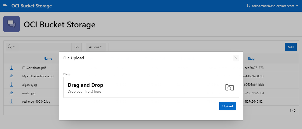Click the Etag column header

click(251, 59)
